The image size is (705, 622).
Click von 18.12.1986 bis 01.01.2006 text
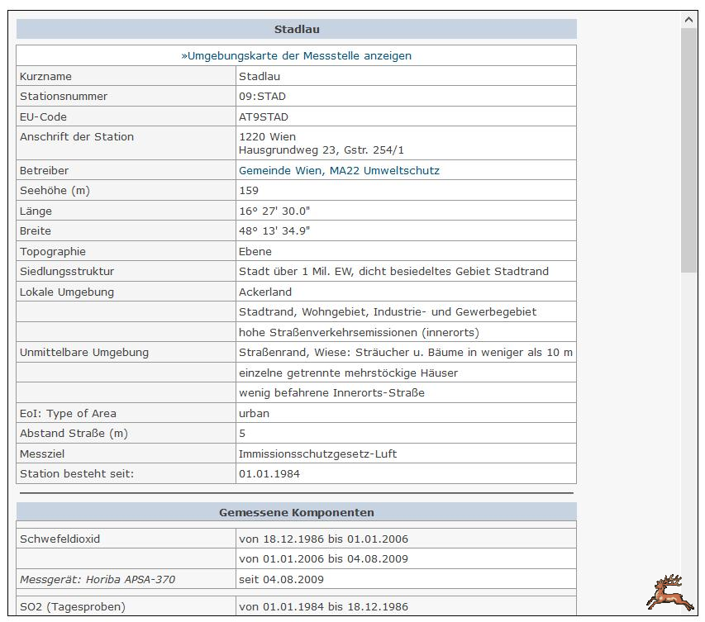[x=323, y=539]
